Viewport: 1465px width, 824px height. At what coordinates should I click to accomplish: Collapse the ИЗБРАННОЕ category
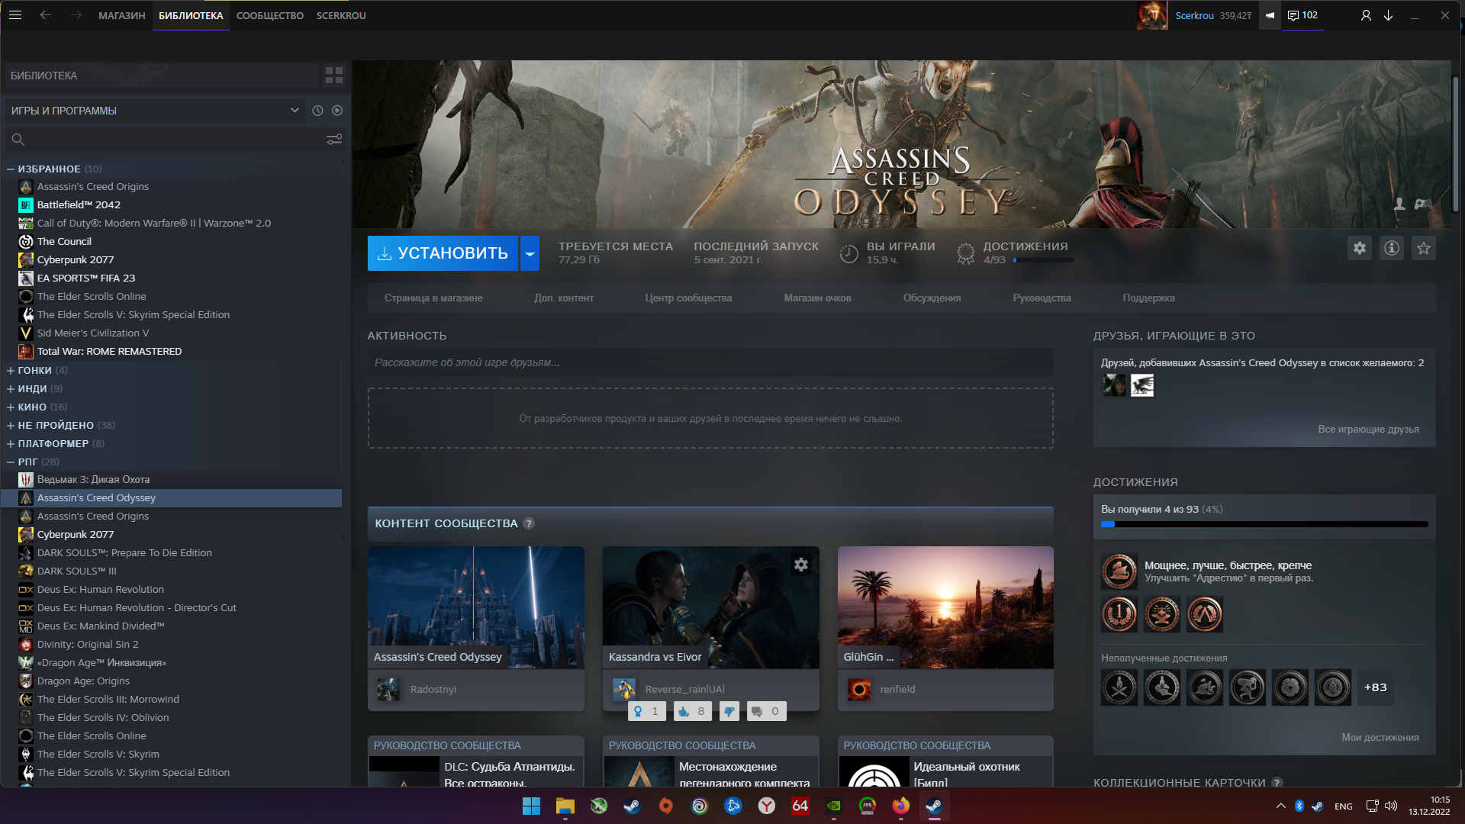(11, 169)
